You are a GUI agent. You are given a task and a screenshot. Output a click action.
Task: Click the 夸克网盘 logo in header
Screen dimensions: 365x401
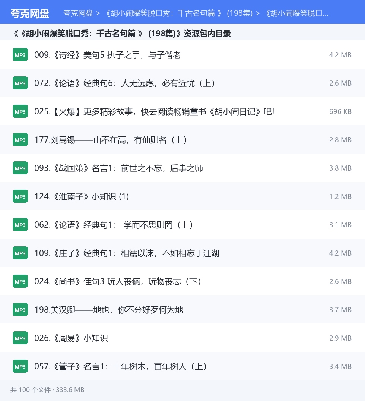[x=30, y=13]
